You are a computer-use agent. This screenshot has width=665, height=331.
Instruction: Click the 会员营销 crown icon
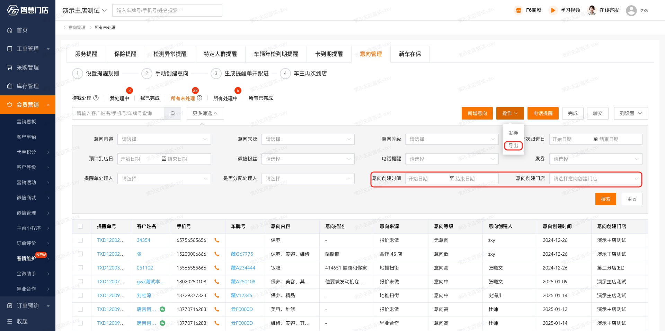click(10, 105)
